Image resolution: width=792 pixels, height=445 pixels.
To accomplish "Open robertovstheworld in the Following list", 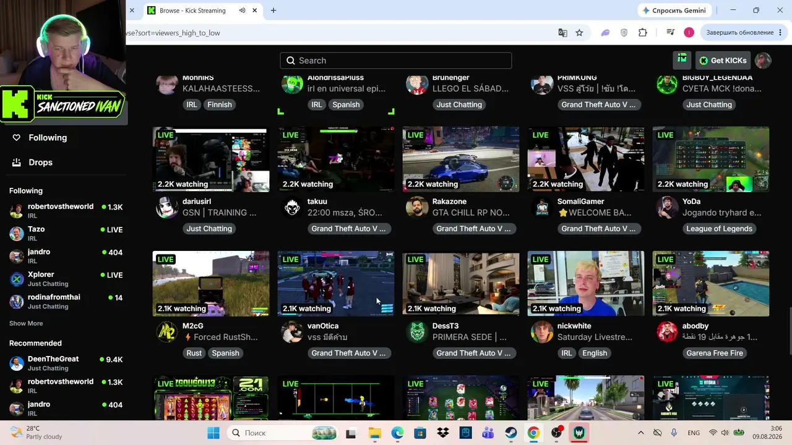I will tap(66, 210).
